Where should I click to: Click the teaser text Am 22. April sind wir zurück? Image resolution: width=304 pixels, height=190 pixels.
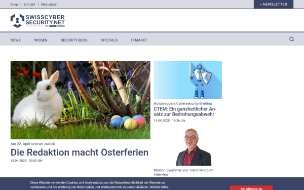[x=33, y=144]
